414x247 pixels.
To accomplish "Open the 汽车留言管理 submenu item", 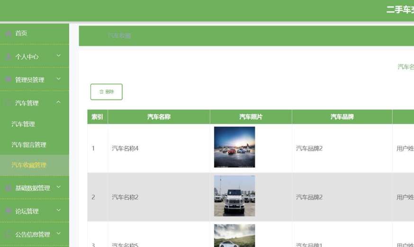I will point(29,145).
